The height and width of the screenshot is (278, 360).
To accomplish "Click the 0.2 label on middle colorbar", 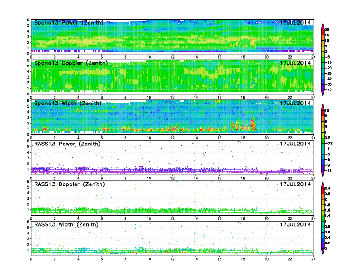I will point(328,138).
